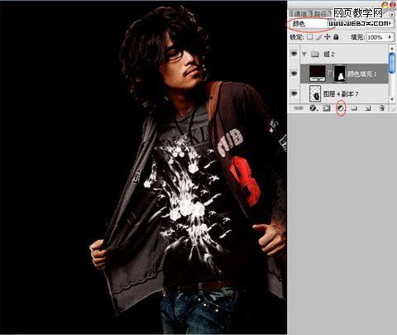Image resolution: width=397 pixels, height=335 pixels.
Task: Click the mask link icon on 颜色填充 1
Action: pos(329,74)
